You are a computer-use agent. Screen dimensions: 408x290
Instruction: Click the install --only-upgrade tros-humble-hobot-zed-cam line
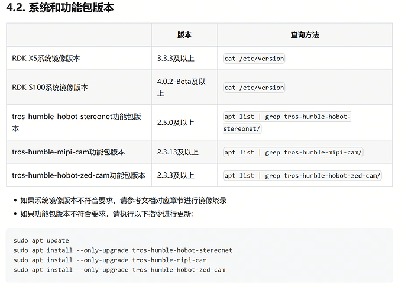click(x=119, y=270)
